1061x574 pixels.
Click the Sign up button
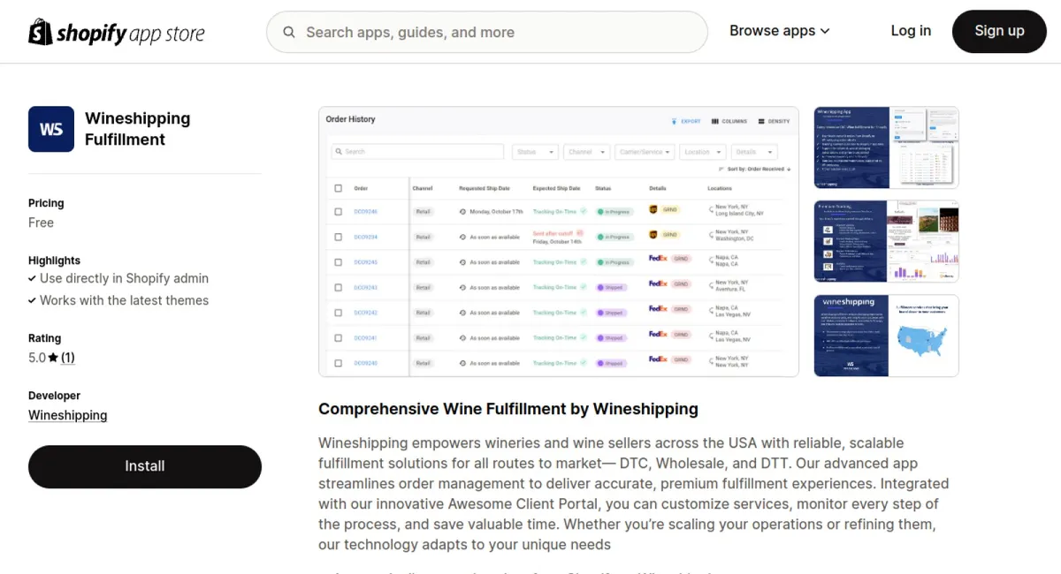tap(999, 31)
